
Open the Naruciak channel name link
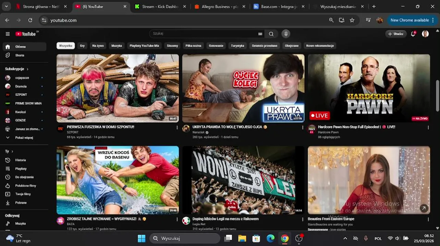click(x=198, y=132)
